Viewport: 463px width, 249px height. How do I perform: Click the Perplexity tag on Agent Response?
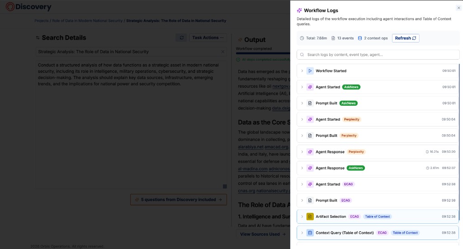(356, 152)
